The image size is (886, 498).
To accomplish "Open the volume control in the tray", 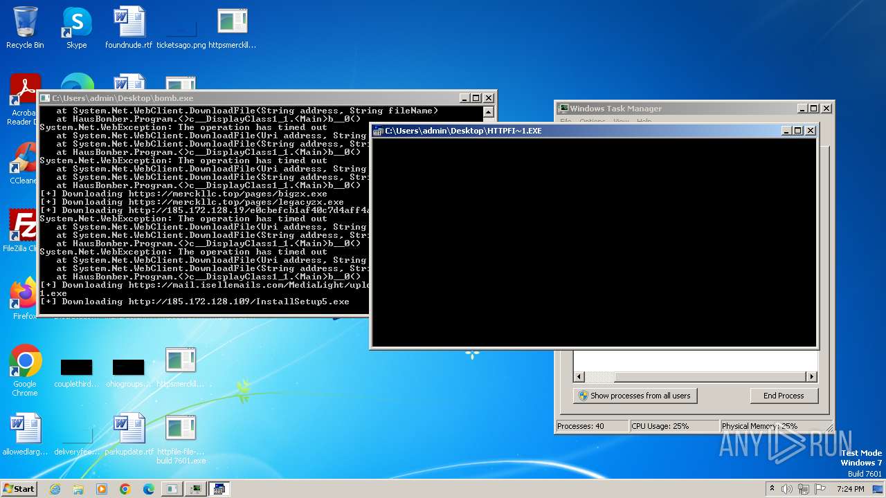I will [x=787, y=489].
